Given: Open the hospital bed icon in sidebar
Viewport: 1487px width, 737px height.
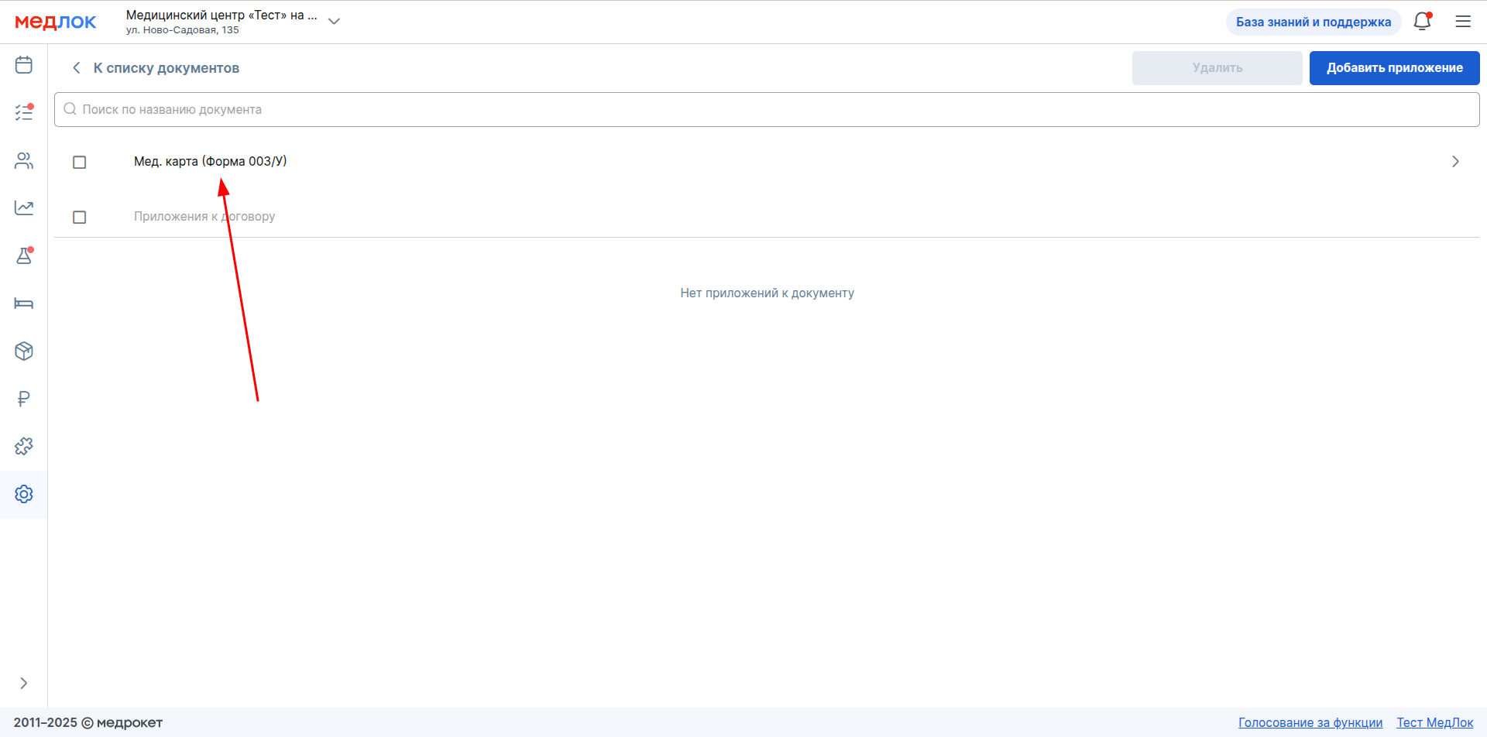Looking at the screenshot, I should pos(24,303).
